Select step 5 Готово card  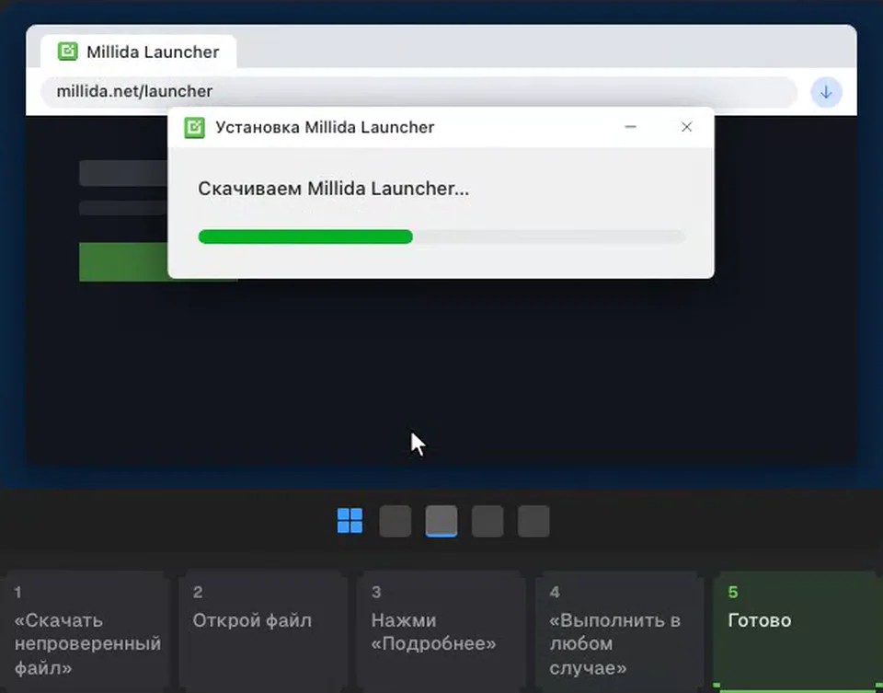coord(798,632)
